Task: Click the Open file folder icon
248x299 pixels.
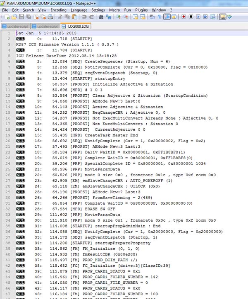Action: (14, 17)
